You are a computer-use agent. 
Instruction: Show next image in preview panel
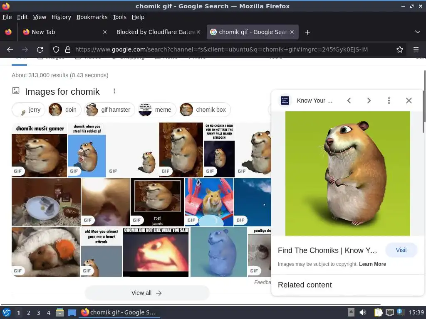pos(369,101)
